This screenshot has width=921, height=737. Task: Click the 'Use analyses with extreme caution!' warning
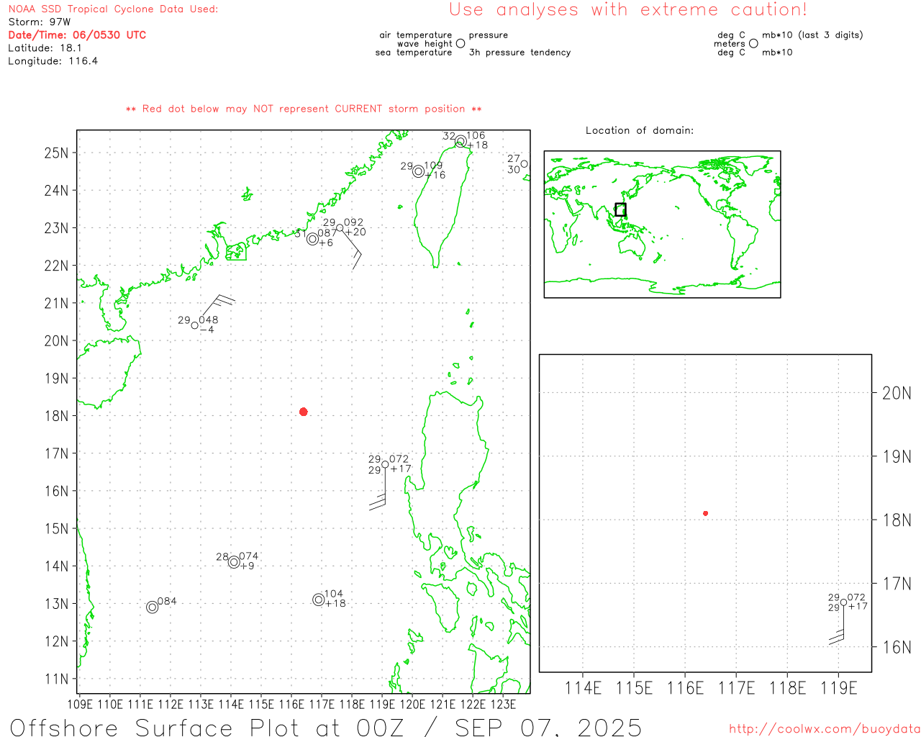point(628,9)
